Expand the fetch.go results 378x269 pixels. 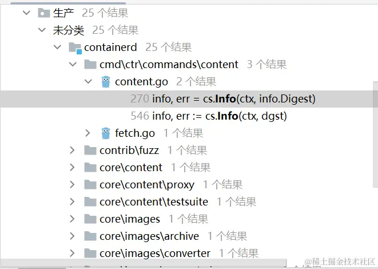pos(87,133)
